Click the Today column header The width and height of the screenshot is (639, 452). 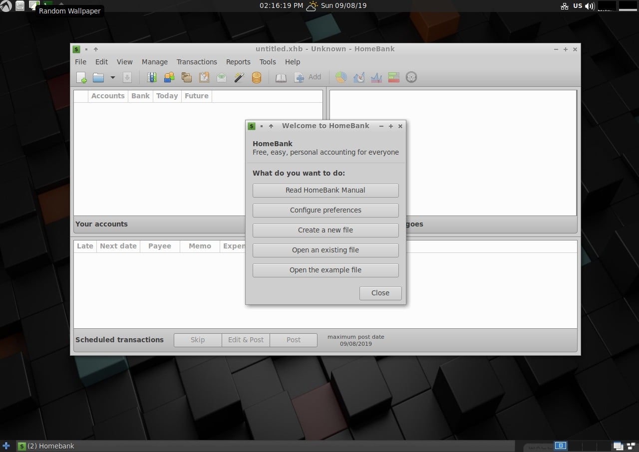click(167, 96)
